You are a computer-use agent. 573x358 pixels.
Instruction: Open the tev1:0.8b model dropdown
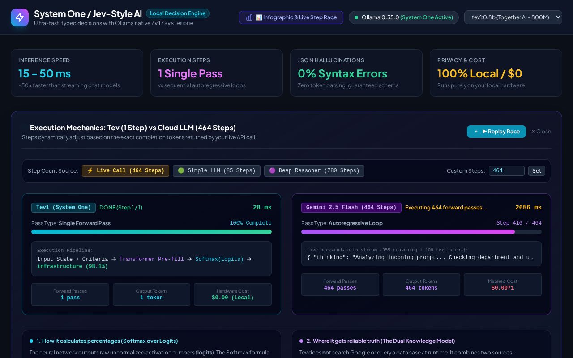click(513, 17)
